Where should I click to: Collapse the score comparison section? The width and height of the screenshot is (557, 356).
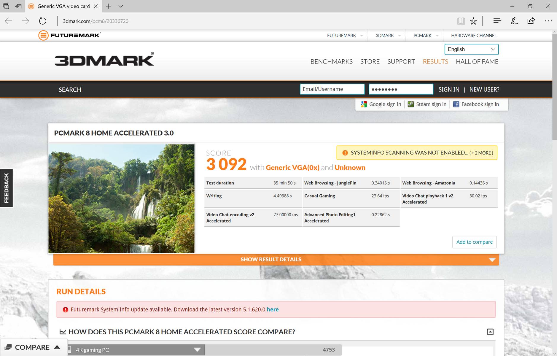tap(490, 332)
